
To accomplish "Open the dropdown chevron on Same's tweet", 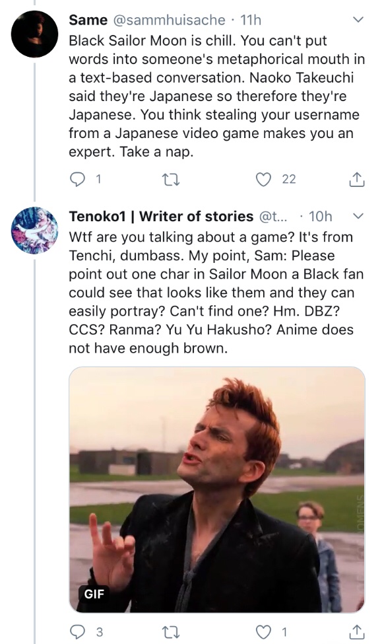I will (x=358, y=19).
